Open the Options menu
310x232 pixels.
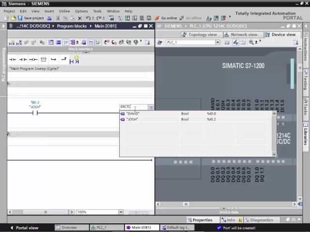point(81,11)
